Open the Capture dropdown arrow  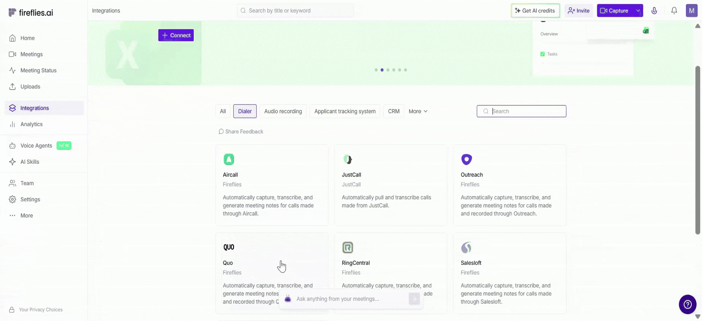(638, 11)
